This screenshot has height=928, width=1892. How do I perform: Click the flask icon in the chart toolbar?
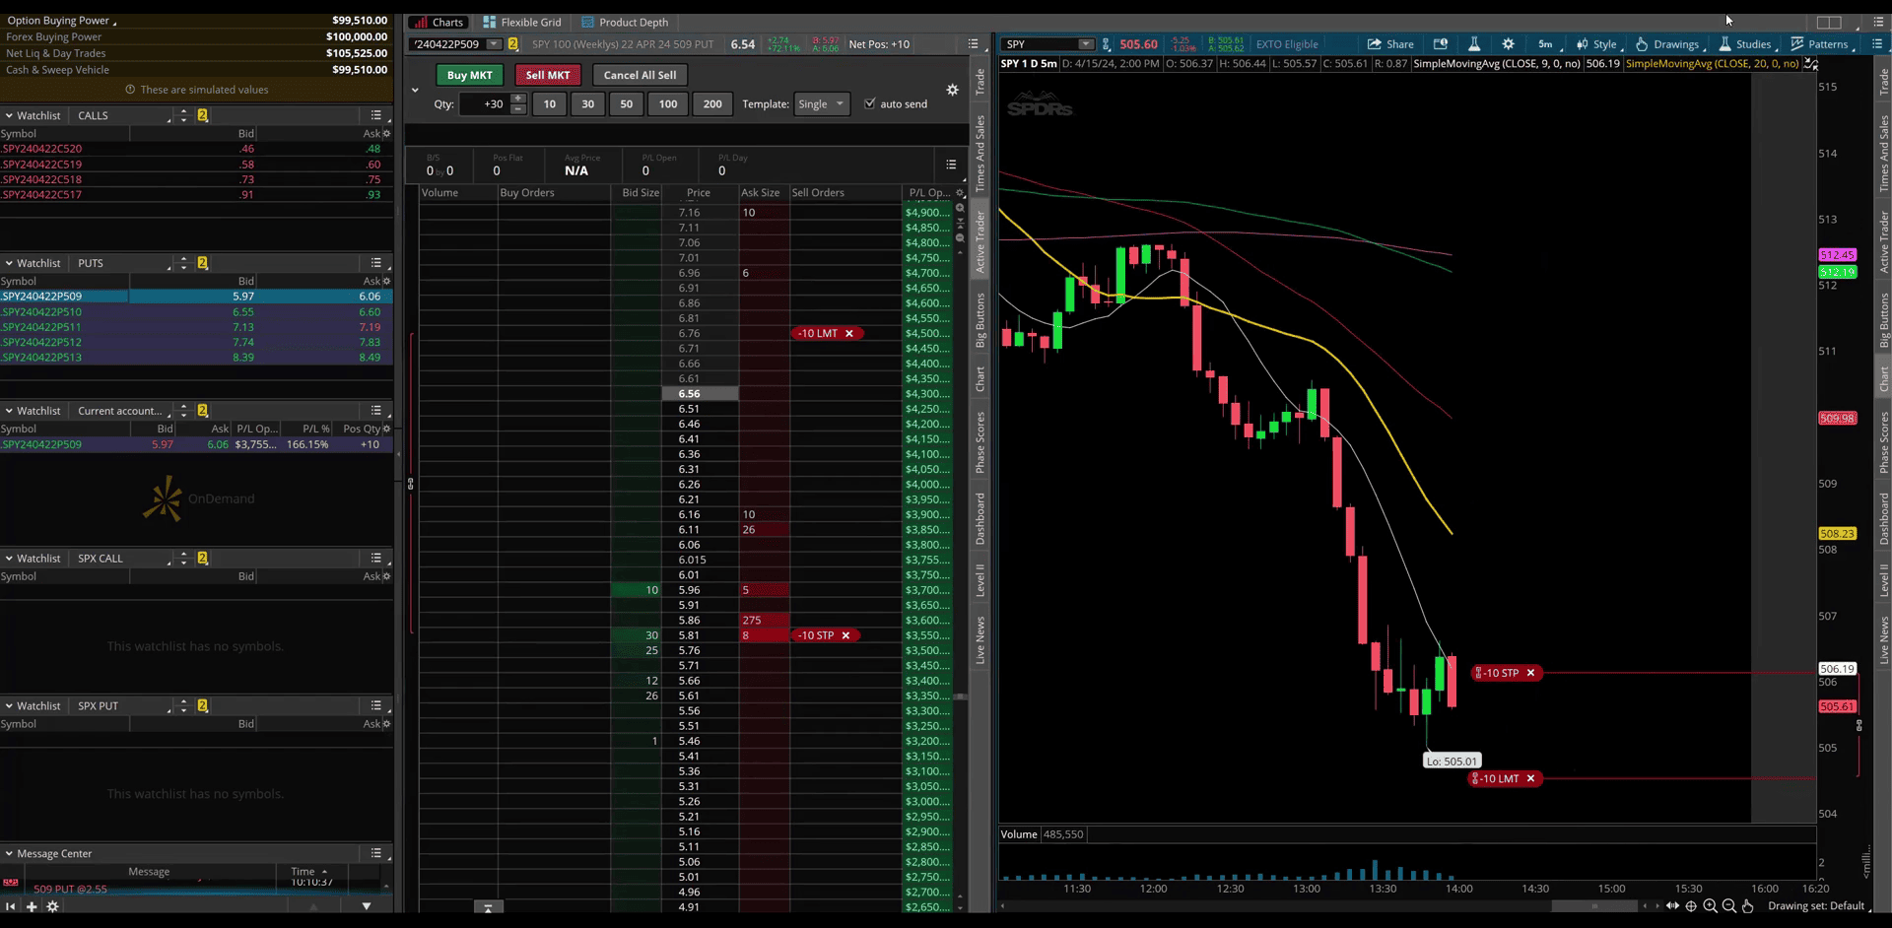click(1474, 44)
